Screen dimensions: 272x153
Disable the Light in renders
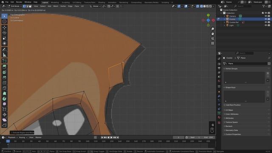tap(269, 25)
